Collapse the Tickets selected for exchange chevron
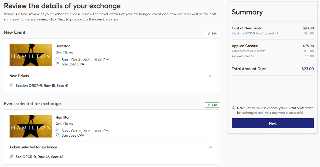The width and height of the screenshot is (320, 167). (x=211, y=147)
